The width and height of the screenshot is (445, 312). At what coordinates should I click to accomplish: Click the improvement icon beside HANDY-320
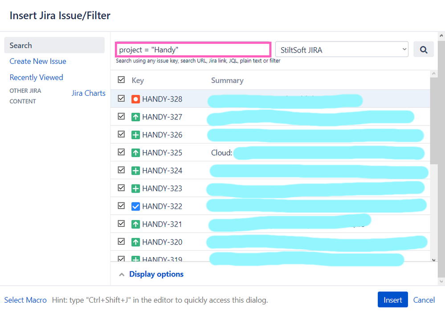coord(136,242)
